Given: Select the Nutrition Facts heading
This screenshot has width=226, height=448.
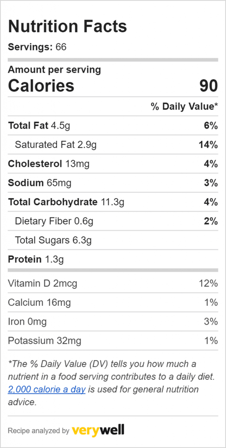Looking at the screenshot, I should pyautogui.click(x=67, y=26).
